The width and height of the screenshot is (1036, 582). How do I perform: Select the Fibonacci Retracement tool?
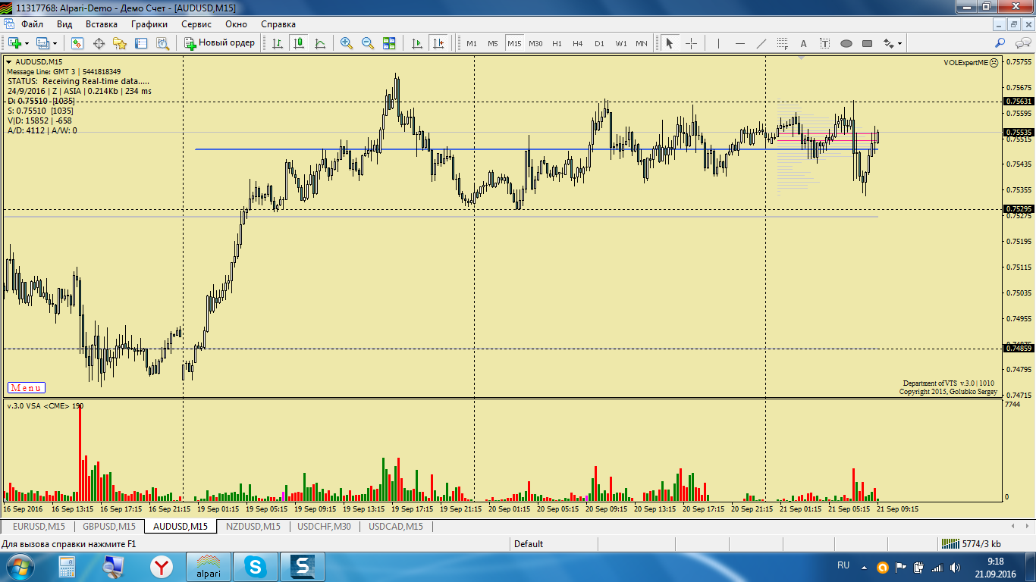[x=782, y=43]
